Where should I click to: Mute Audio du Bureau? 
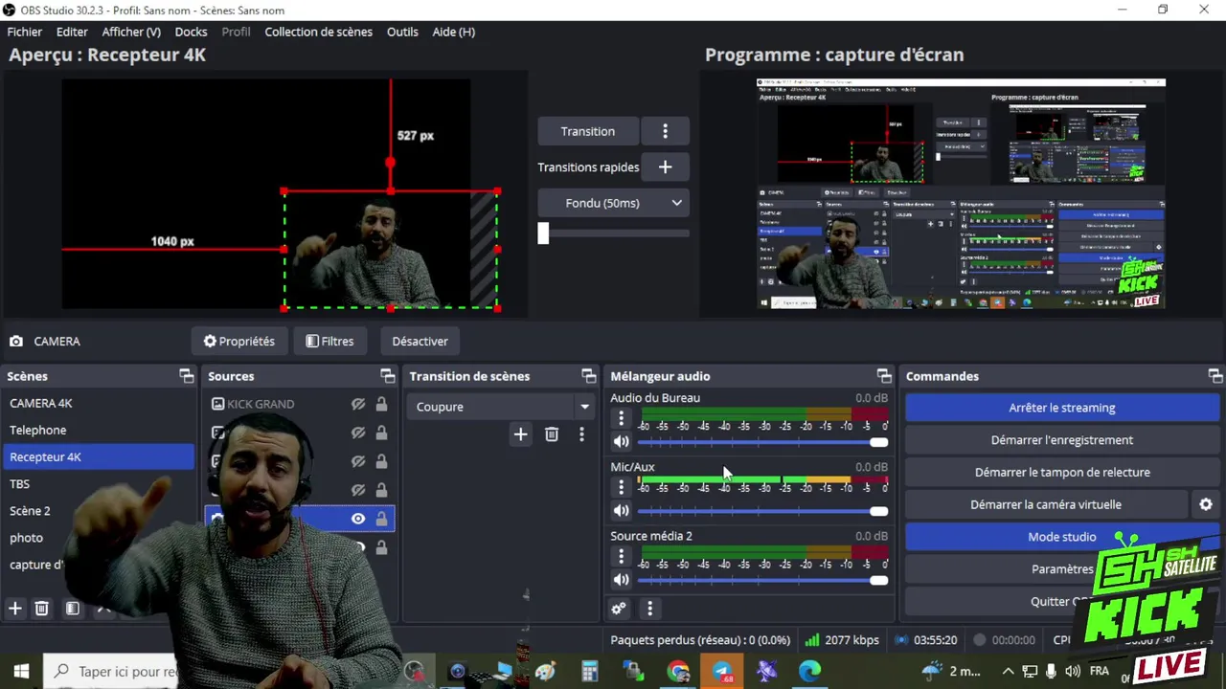point(621,442)
